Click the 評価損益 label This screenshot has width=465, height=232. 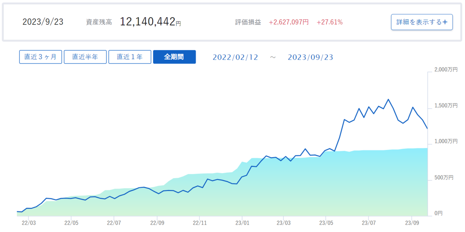click(x=248, y=22)
